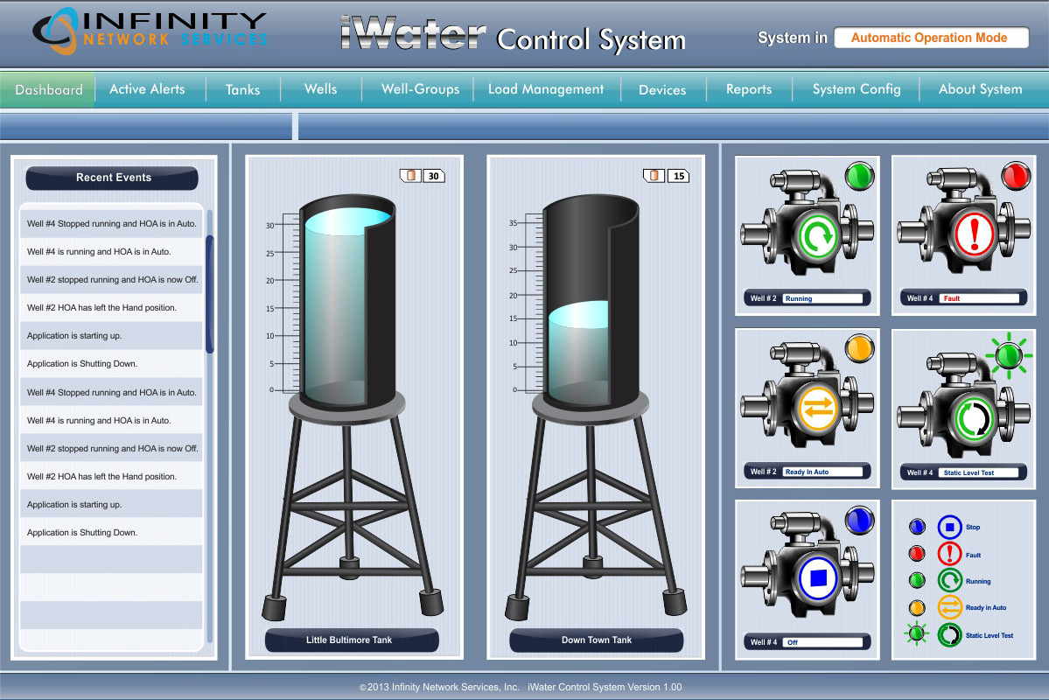Click the green indicator light on the Running card

[859, 176]
